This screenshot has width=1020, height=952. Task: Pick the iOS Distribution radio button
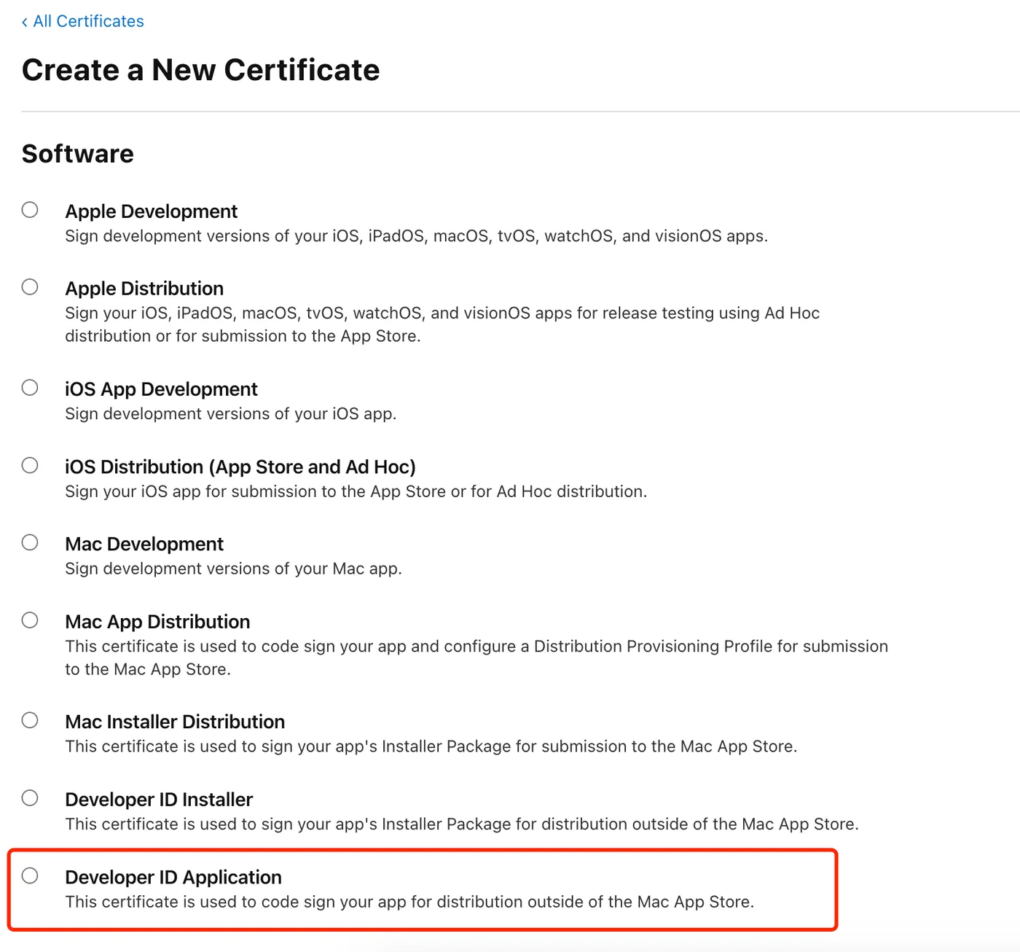(30, 465)
